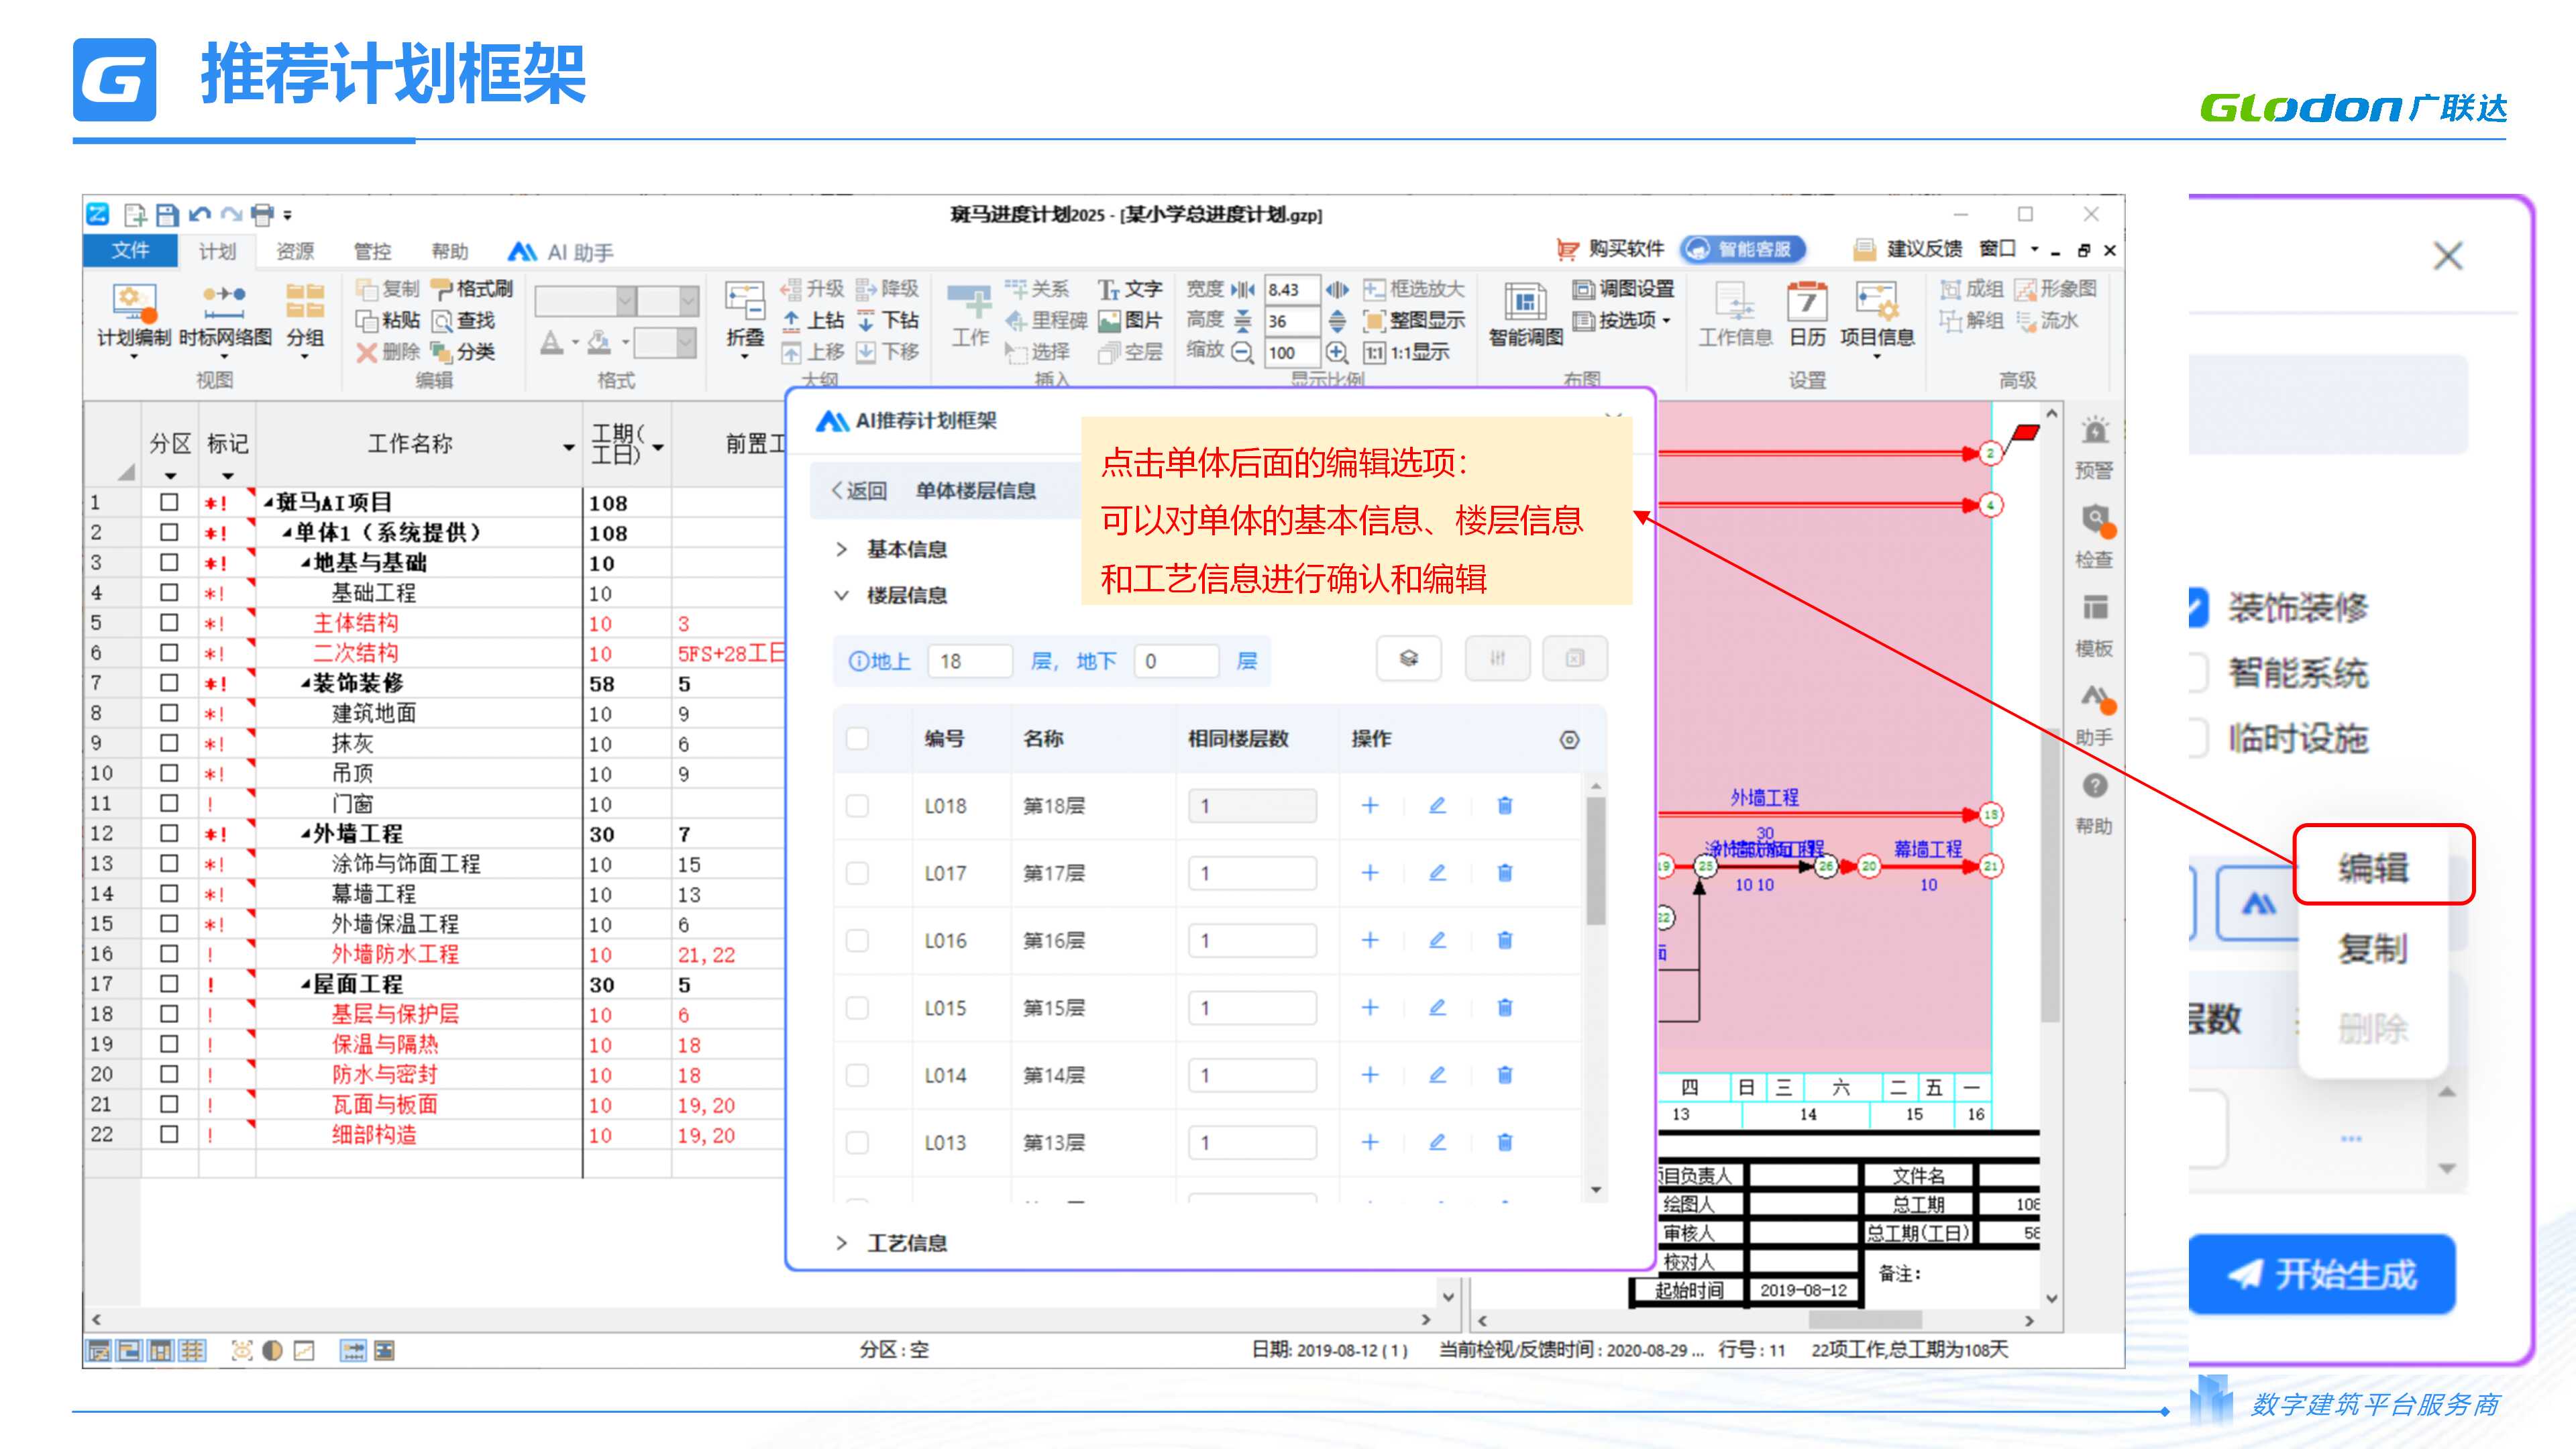
Task: Click the 1:1显示 icon
Action: pos(1407,352)
